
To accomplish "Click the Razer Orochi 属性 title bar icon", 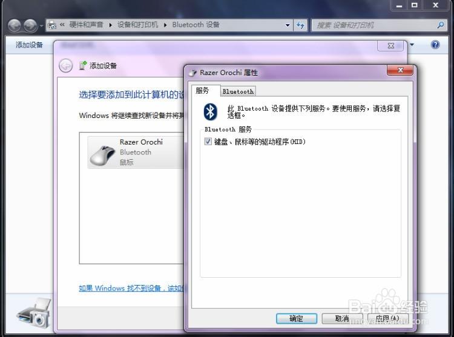I will tap(192, 73).
